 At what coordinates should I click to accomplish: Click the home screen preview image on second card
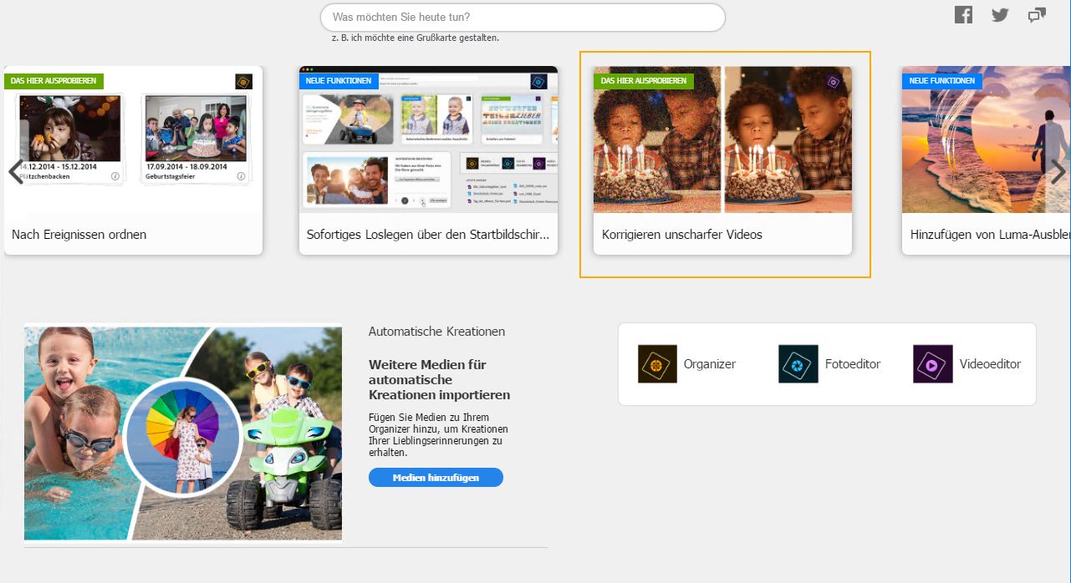click(x=428, y=139)
